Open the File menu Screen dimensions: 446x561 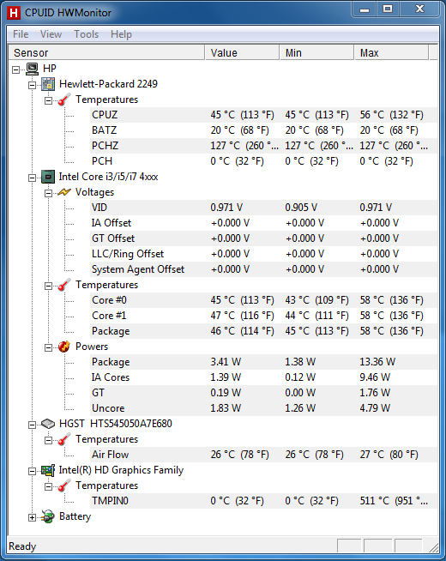coord(21,34)
